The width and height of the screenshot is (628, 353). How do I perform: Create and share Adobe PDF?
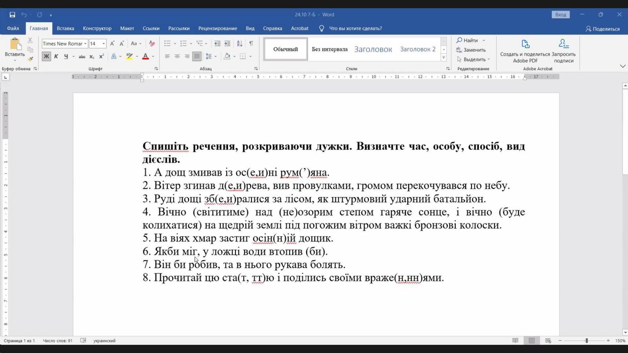[525, 51]
